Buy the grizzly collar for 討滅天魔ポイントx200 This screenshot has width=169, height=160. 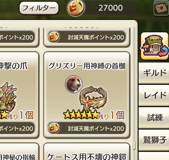click(87, 128)
